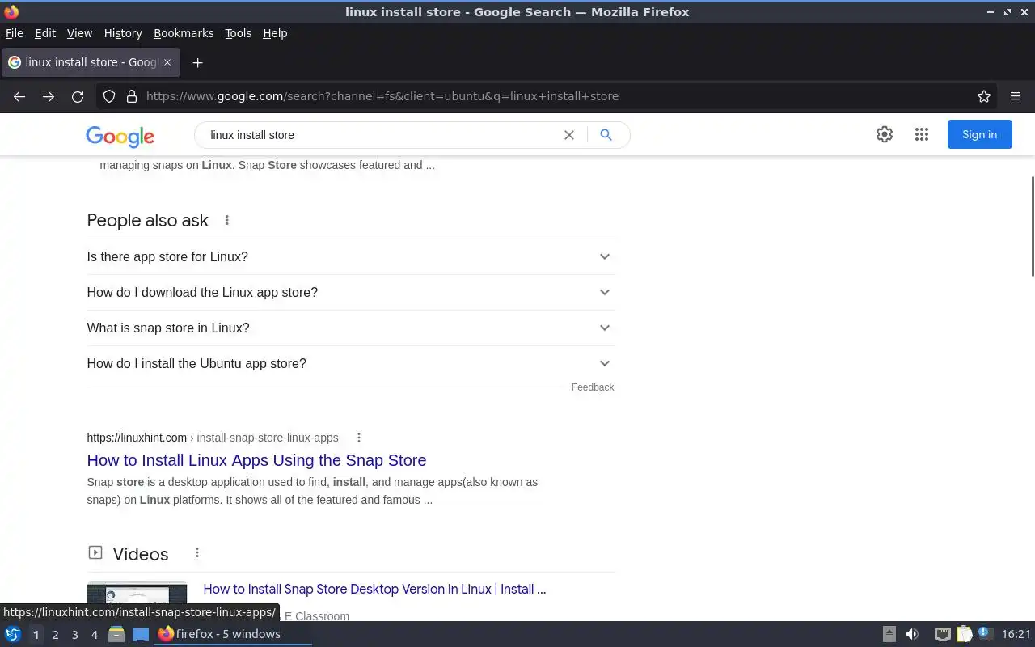View site security lock information

[x=132, y=96]
